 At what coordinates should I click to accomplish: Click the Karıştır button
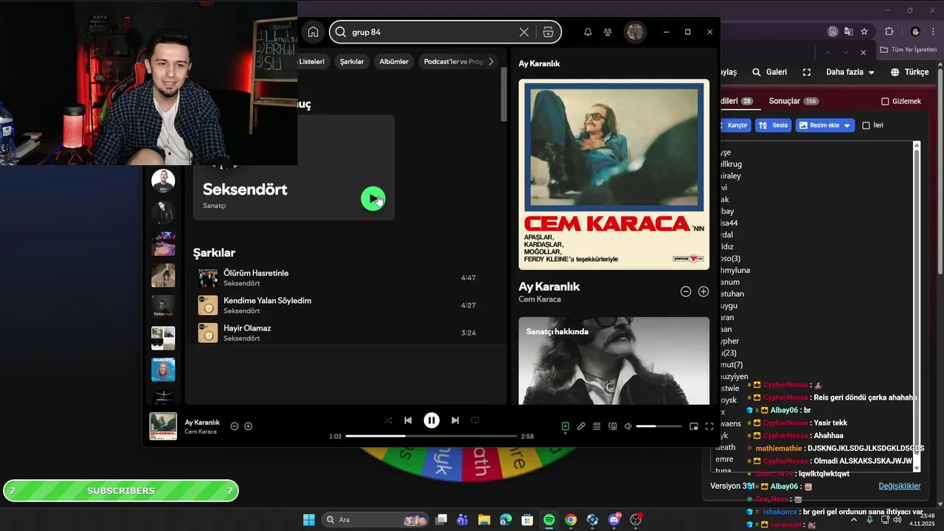tap(734, 125)
